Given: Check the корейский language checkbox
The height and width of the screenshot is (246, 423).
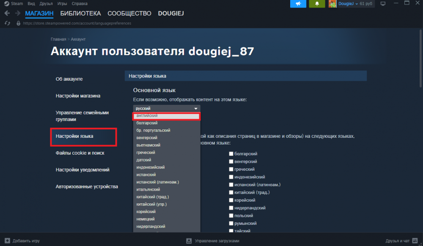Looking at the screenshot, I should [231, 200].
